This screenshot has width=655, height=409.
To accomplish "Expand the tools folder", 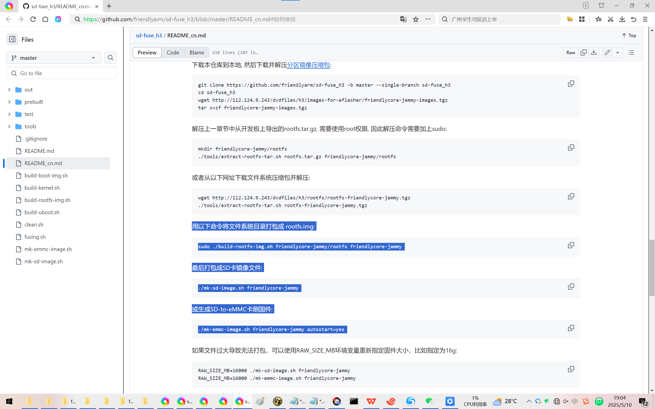I will pos(9,127).
